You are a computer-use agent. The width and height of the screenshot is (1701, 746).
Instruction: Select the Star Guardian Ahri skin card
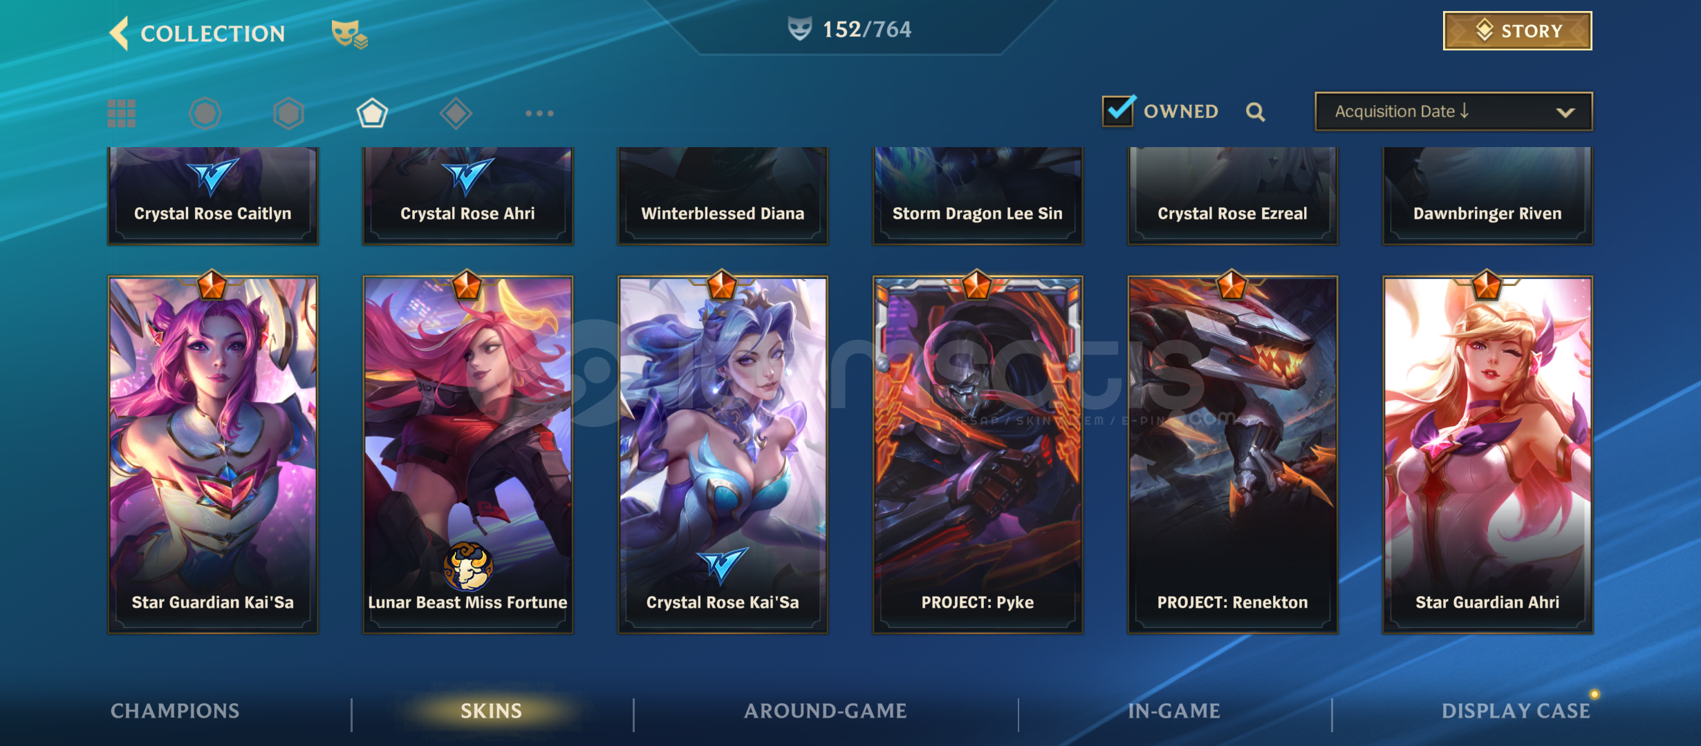[x=1487, y=454]
